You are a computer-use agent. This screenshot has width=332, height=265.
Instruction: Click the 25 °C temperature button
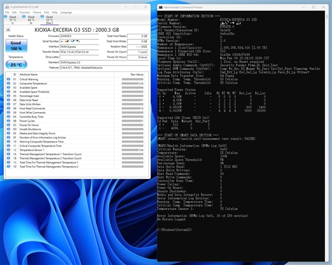point(16,65)
